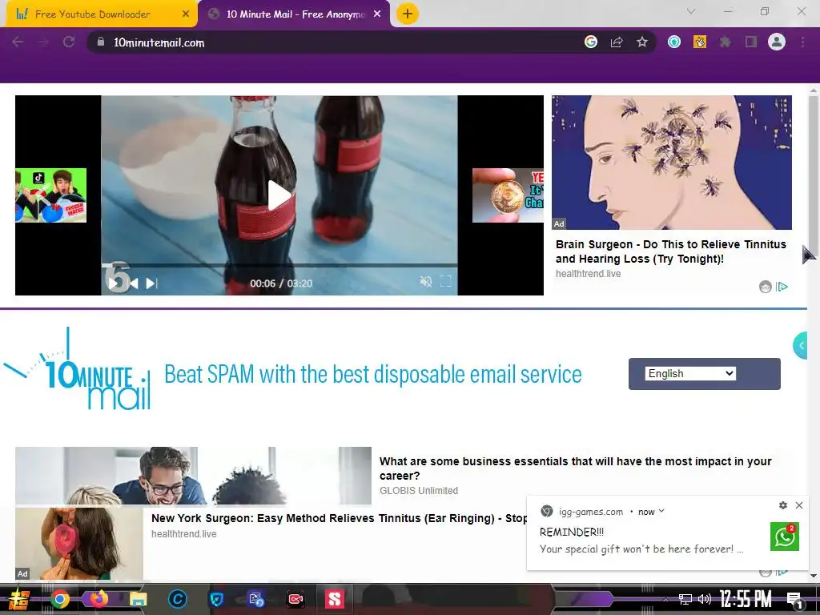The height and width of the screenshot is (615, 820).
Task: Visit healthtrend.live under Brain Surgeon ad
Action: 589,274
